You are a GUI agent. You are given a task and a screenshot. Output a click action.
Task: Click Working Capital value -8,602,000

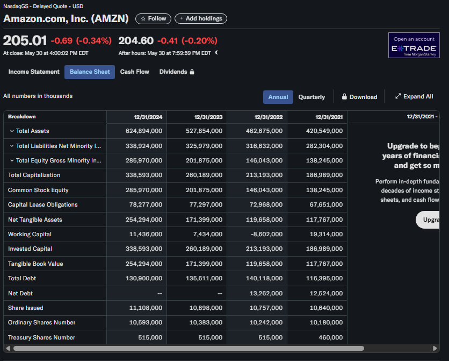click(266, 234)
